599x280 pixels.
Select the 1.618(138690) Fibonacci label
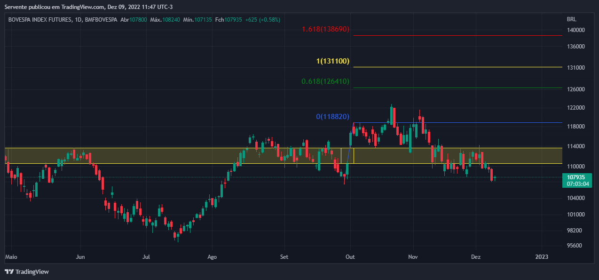[326, 29]
